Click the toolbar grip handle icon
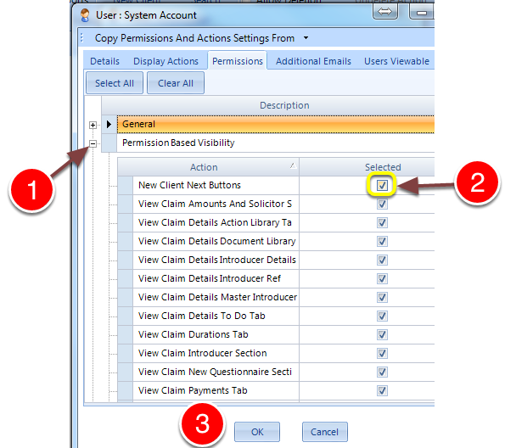The width and height of the screenshot is (505, 448). pyautogui.click(x=81, y=38)
